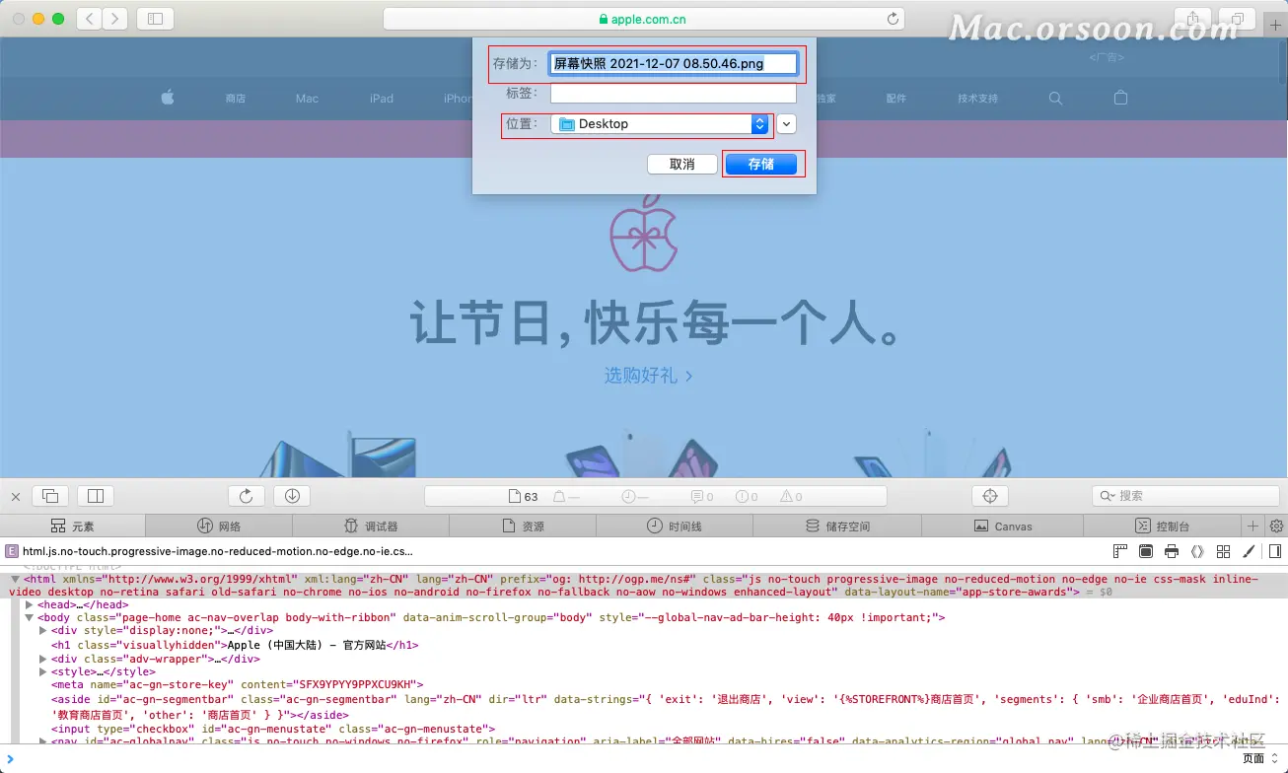Click the 标签 tags field
The image size is (1288, 773).
[673, 94]
